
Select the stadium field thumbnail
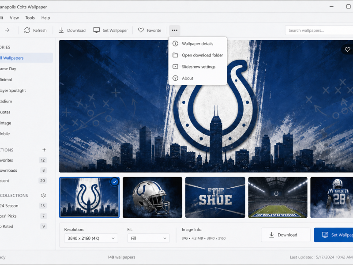(278, 197)
